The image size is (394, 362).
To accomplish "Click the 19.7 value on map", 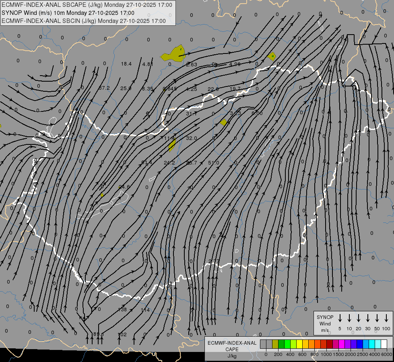I will (x=235, y=89).
